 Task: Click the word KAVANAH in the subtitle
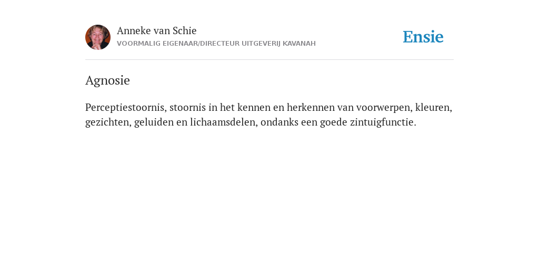[x=299, y=44]
